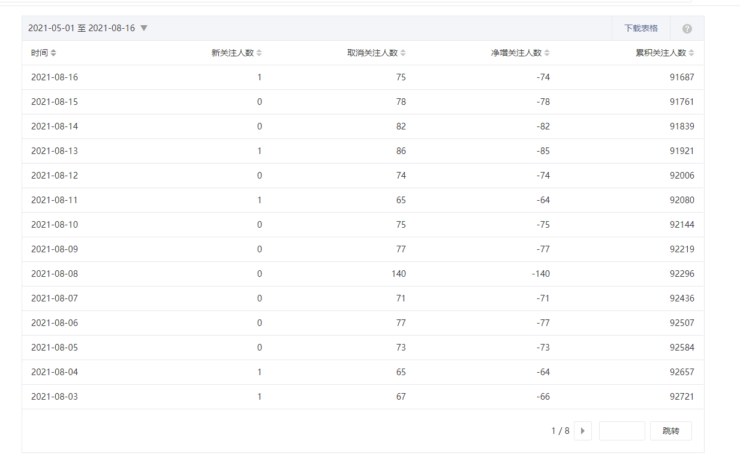Click the 1 / 8 page indicator

point(560,431)
